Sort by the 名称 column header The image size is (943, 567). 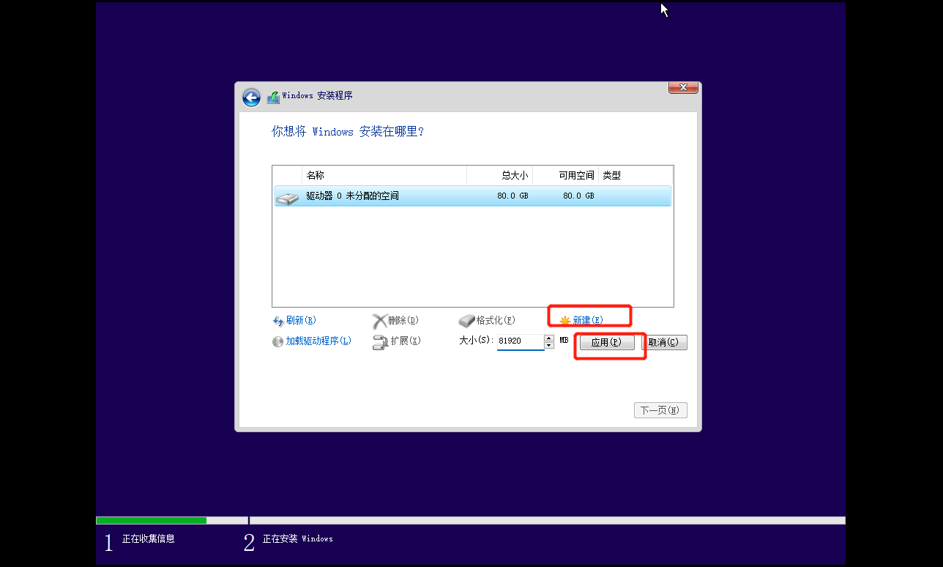pyautogui.click(x=384, y=176)
